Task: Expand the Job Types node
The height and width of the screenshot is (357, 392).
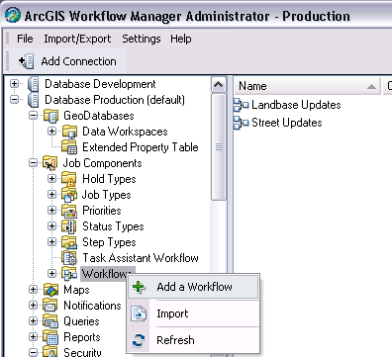Action: point(51,195)
